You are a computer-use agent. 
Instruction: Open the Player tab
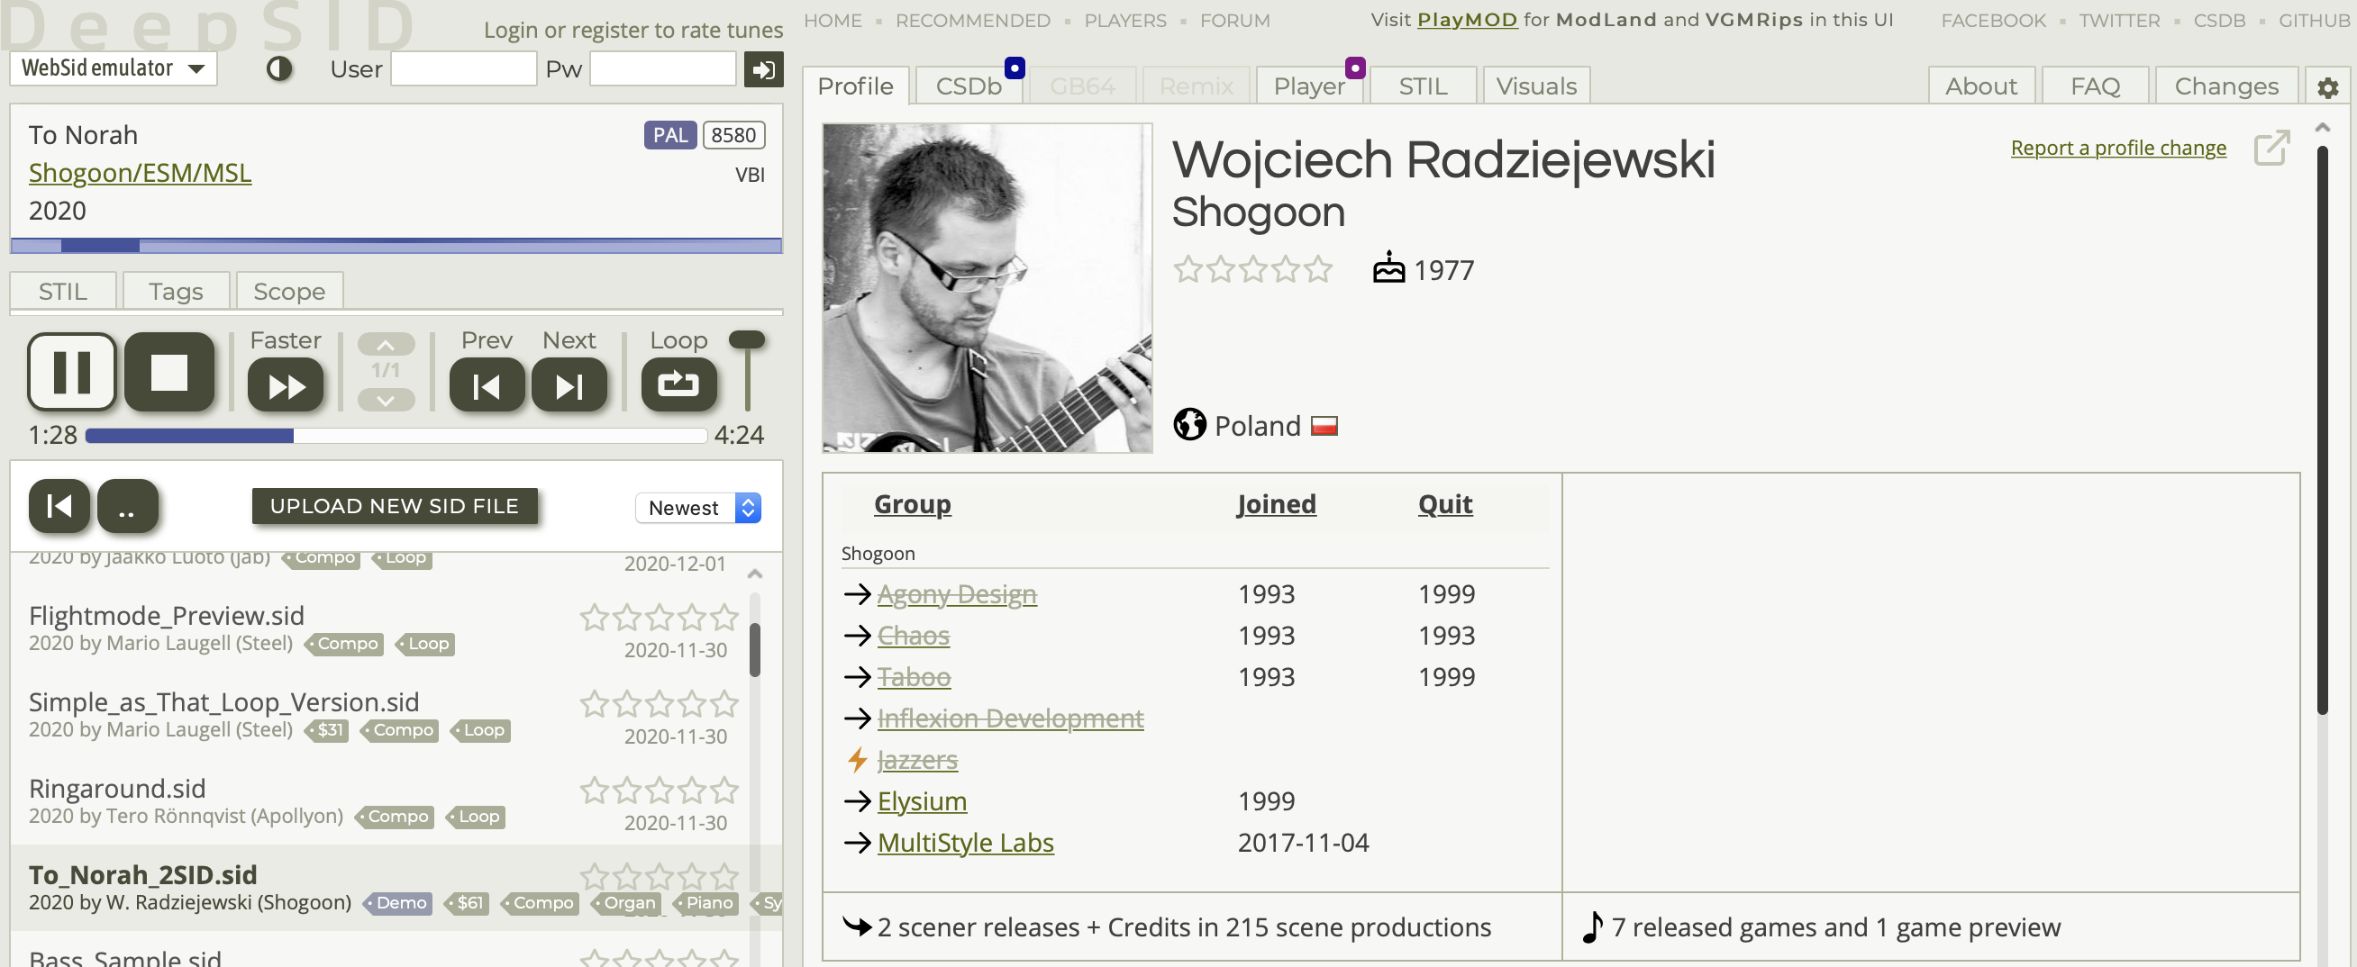pos(1309,86)
